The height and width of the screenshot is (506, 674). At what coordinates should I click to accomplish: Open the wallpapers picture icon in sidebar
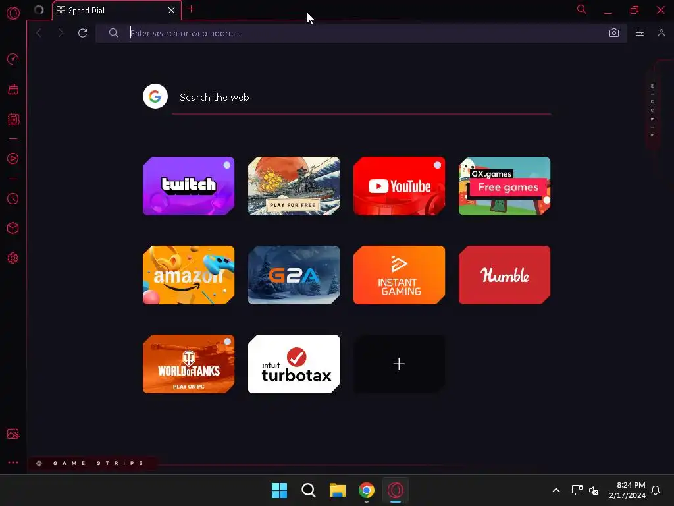coord(13,434)
